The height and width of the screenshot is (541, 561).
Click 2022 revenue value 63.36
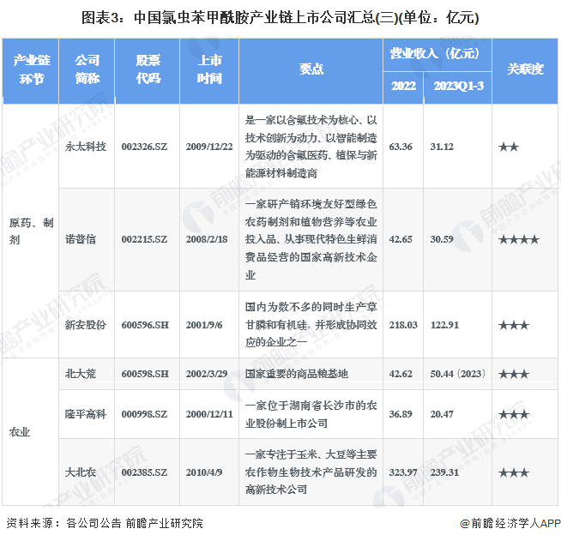click(x=401, y=147)
